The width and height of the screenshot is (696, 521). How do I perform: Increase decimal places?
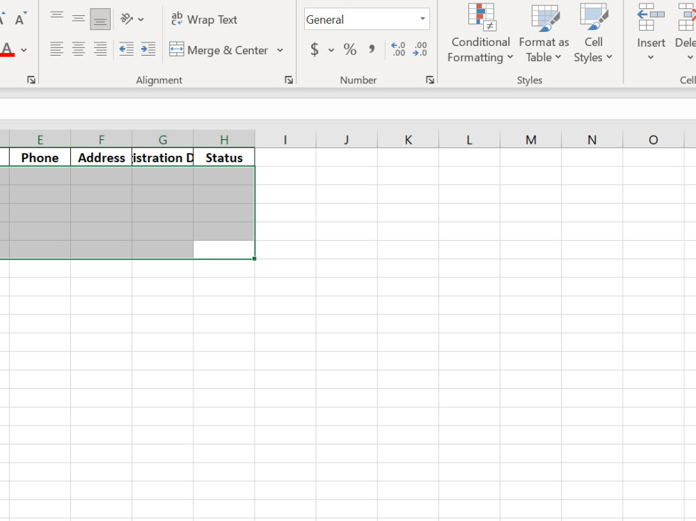[x=398, y=49]
